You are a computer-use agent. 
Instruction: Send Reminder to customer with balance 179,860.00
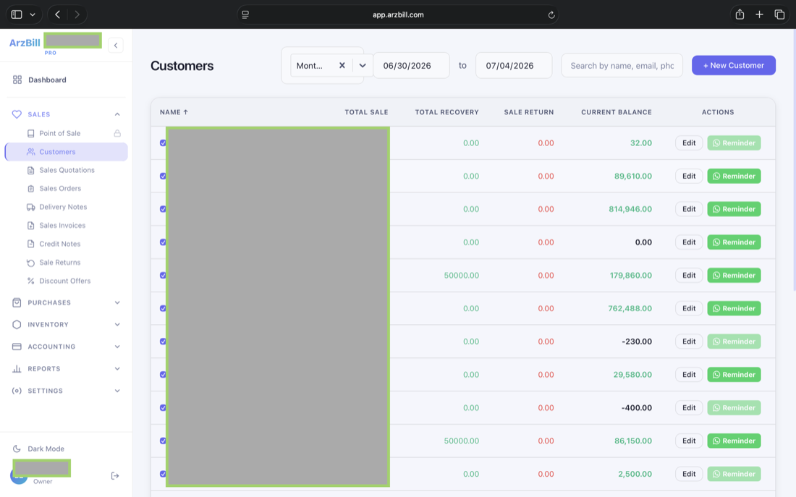click(x=734, y=275)
